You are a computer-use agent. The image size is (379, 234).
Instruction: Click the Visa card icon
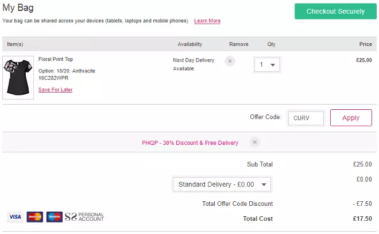pos(15,217)
